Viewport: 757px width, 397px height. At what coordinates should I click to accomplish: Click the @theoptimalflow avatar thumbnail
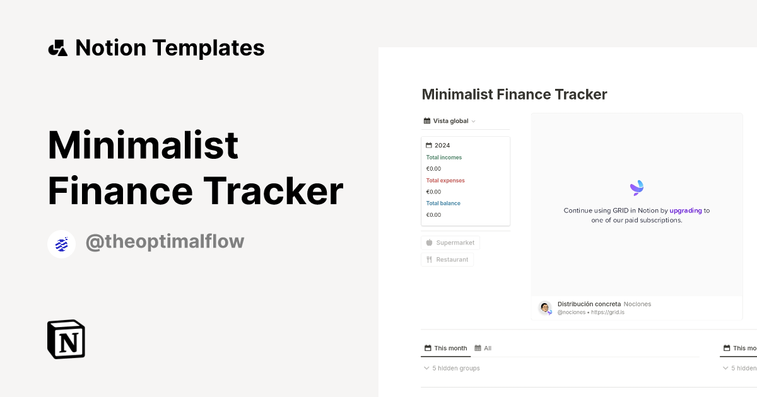[61, 244]
